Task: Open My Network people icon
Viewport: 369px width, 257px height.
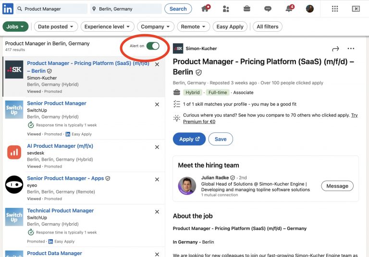Action: [x=226, y=9]
